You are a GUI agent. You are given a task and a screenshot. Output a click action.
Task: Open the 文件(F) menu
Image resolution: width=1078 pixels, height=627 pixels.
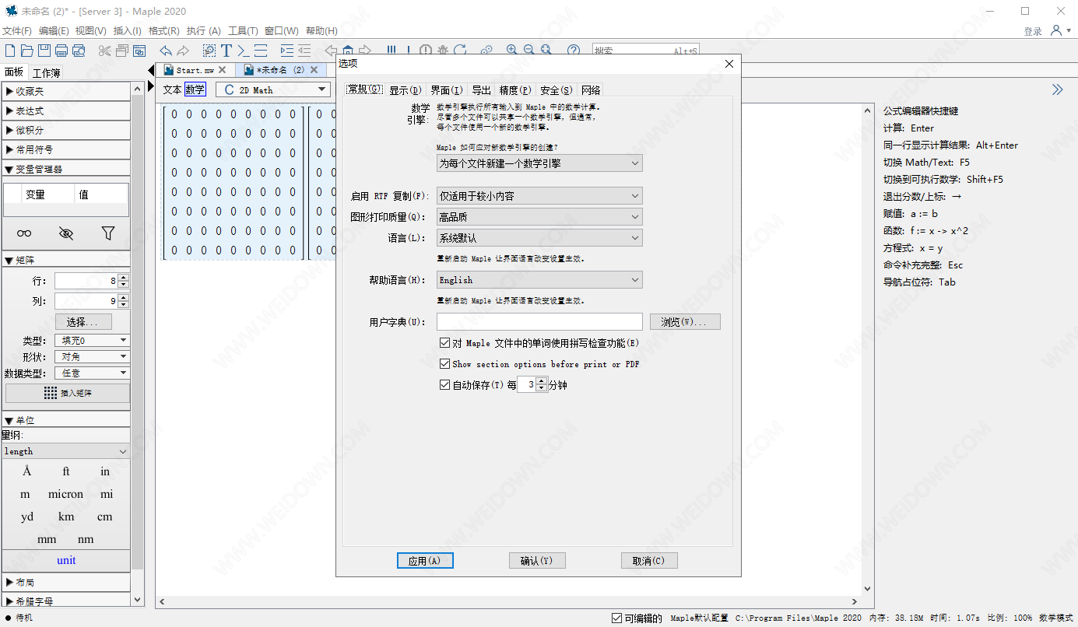tap(17, 31)
